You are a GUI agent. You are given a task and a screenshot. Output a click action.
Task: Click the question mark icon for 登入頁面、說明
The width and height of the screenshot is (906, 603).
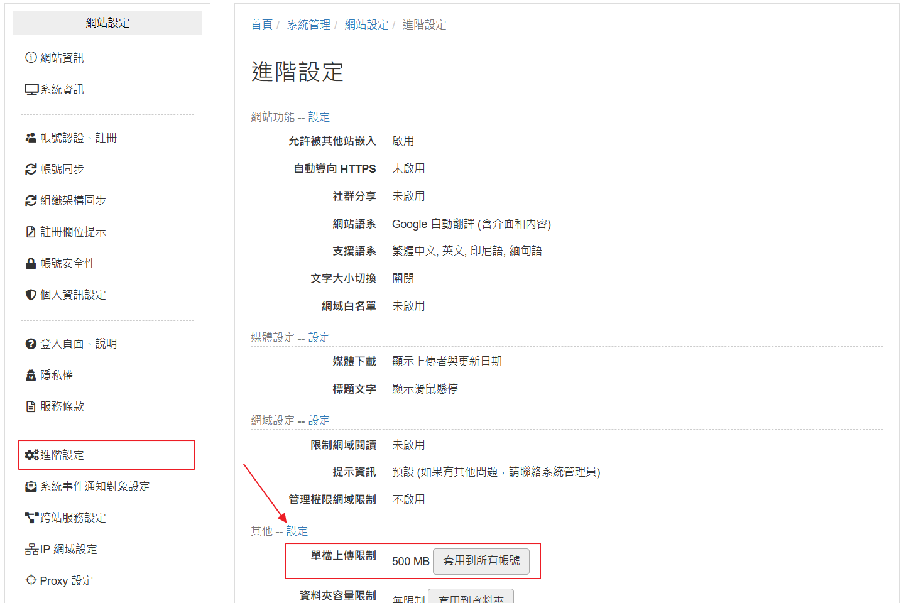pos(31,344)
